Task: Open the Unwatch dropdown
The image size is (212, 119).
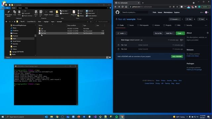Action: pos(175,19)
